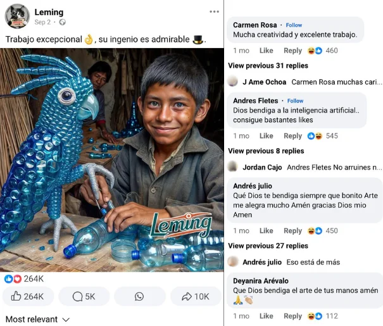Open the Leming page name link

(49, 12)
